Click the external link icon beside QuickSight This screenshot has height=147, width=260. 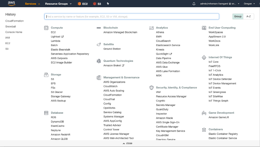pyautogui.click(x=171, y=54)
